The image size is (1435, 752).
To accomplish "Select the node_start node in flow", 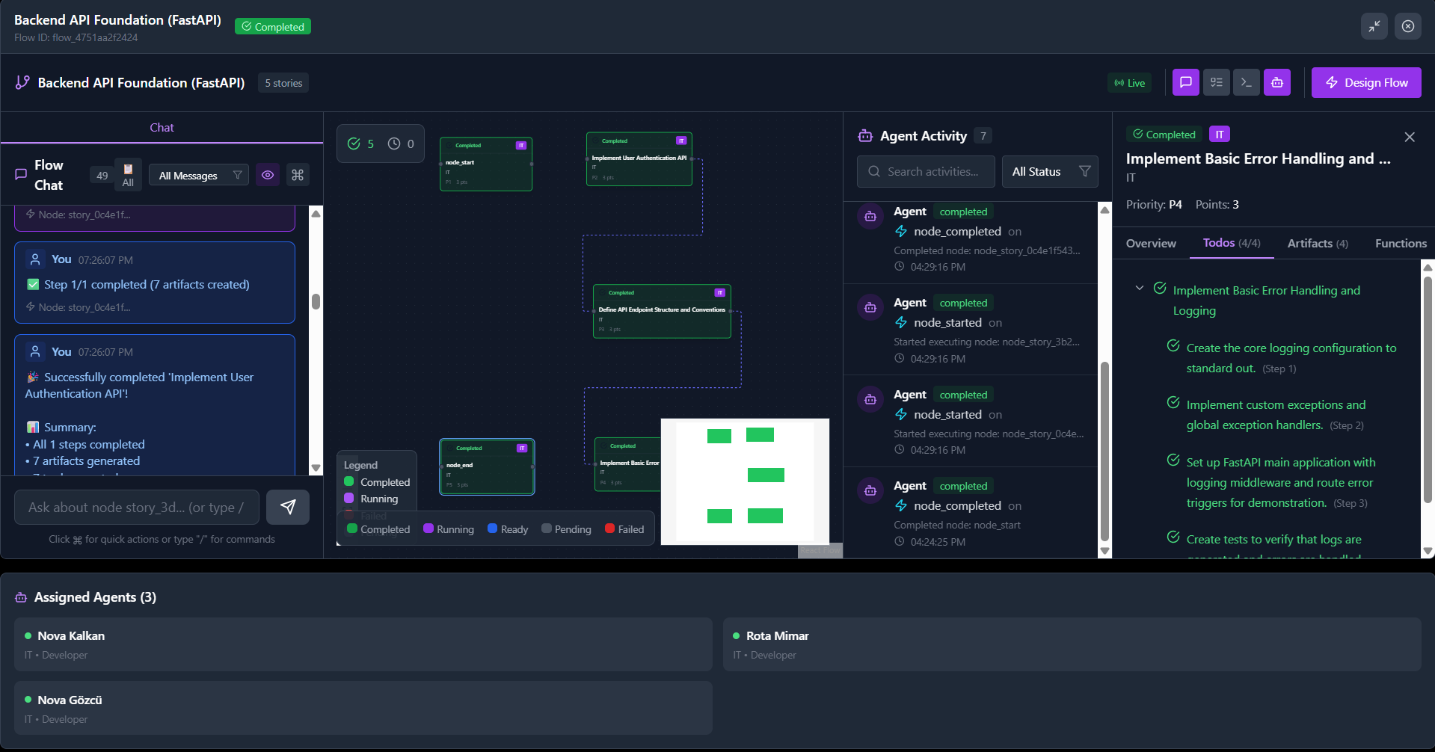I will [486, 164].
